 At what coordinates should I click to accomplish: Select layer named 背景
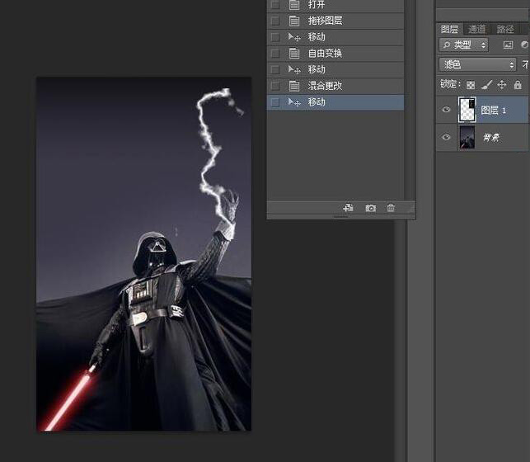click(491, 137)
